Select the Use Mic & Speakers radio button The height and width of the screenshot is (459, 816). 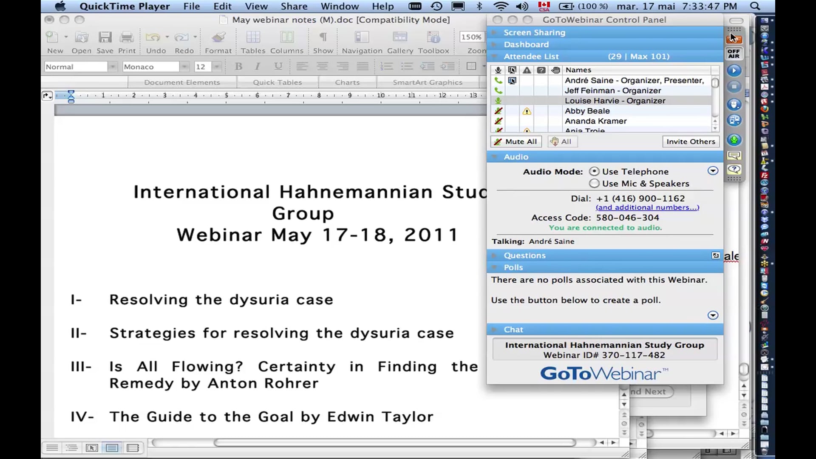(594, 183)
